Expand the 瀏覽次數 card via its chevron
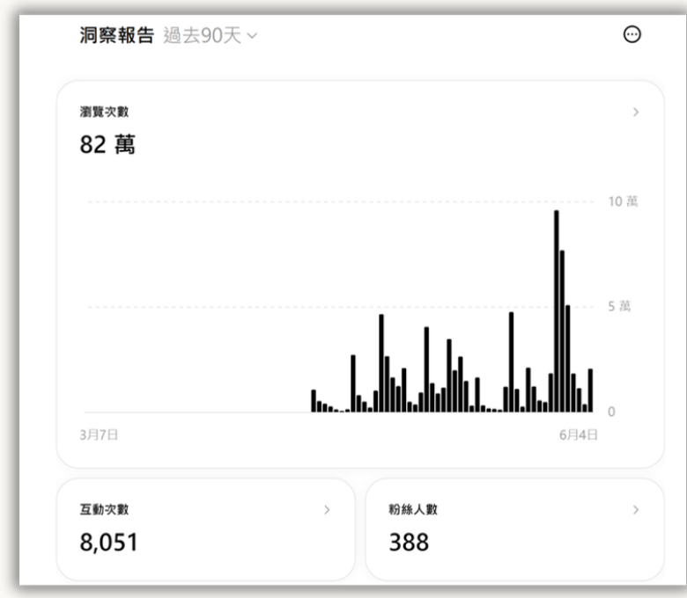687x598 pixels. pyautogui.click(x=636, y=113)
